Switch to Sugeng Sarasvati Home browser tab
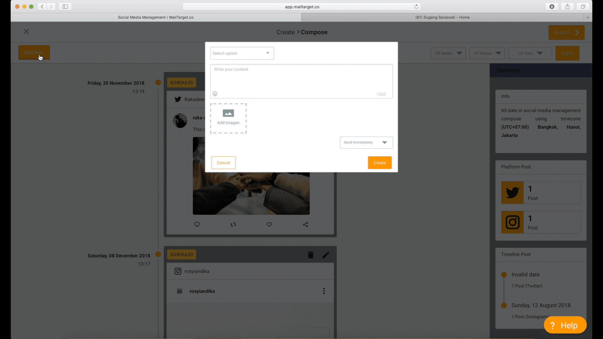The width and height of the screenshot is (603, 339). tap(442, 17)
